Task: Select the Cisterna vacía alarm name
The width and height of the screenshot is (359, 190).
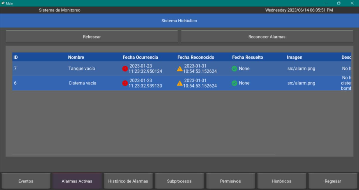Action: coord(82,83)
